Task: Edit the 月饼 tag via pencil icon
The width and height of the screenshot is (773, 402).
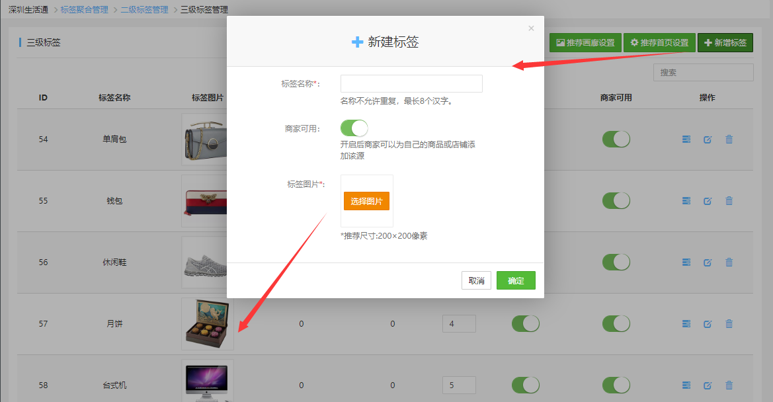Action: click(708, 324)
